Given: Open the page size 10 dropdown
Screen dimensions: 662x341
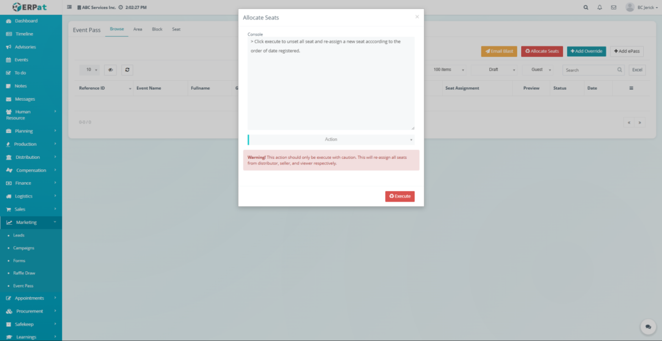Looking at the screenshot, I should tap(90, 70).
